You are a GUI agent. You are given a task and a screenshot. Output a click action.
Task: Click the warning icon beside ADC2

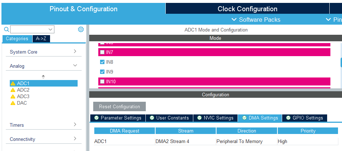[13, 90]
